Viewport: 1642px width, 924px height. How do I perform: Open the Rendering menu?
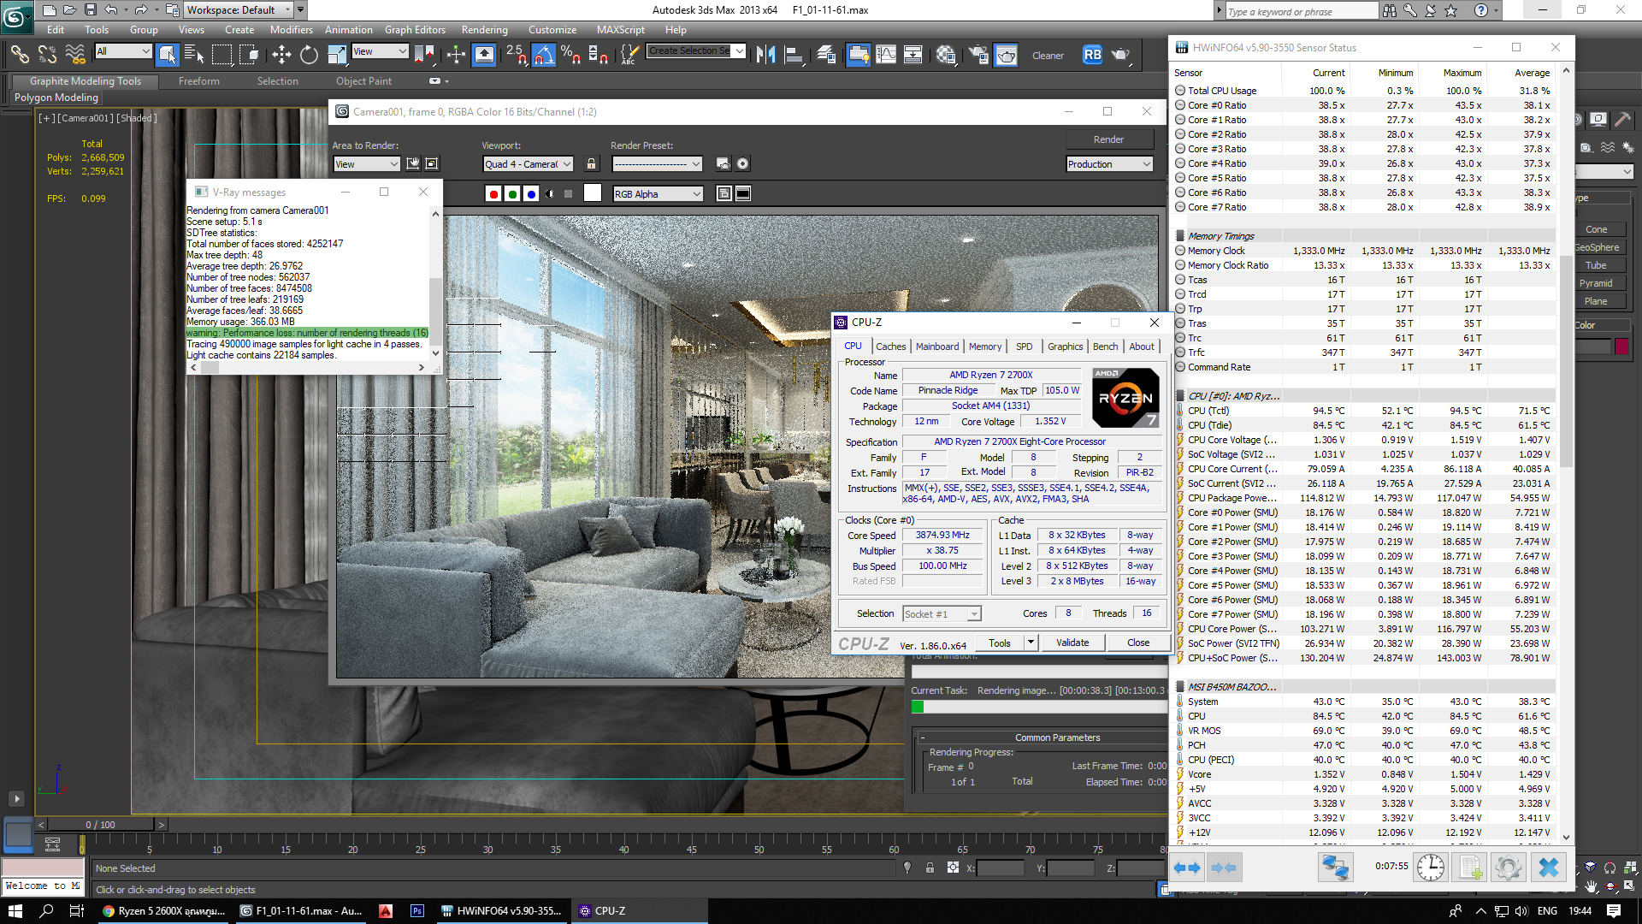(484, 30)
